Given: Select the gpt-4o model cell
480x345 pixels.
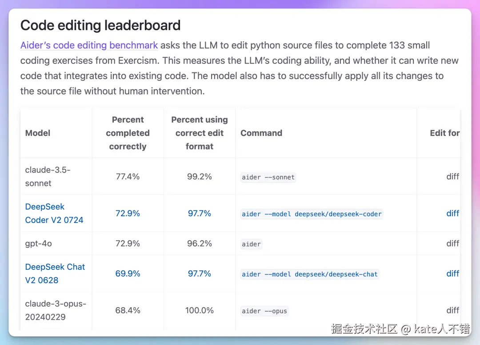Looking at the screenshot, I should [x=39, y=243].
